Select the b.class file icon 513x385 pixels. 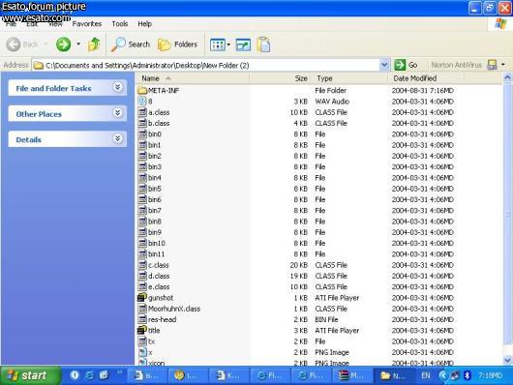coord(142,123)
